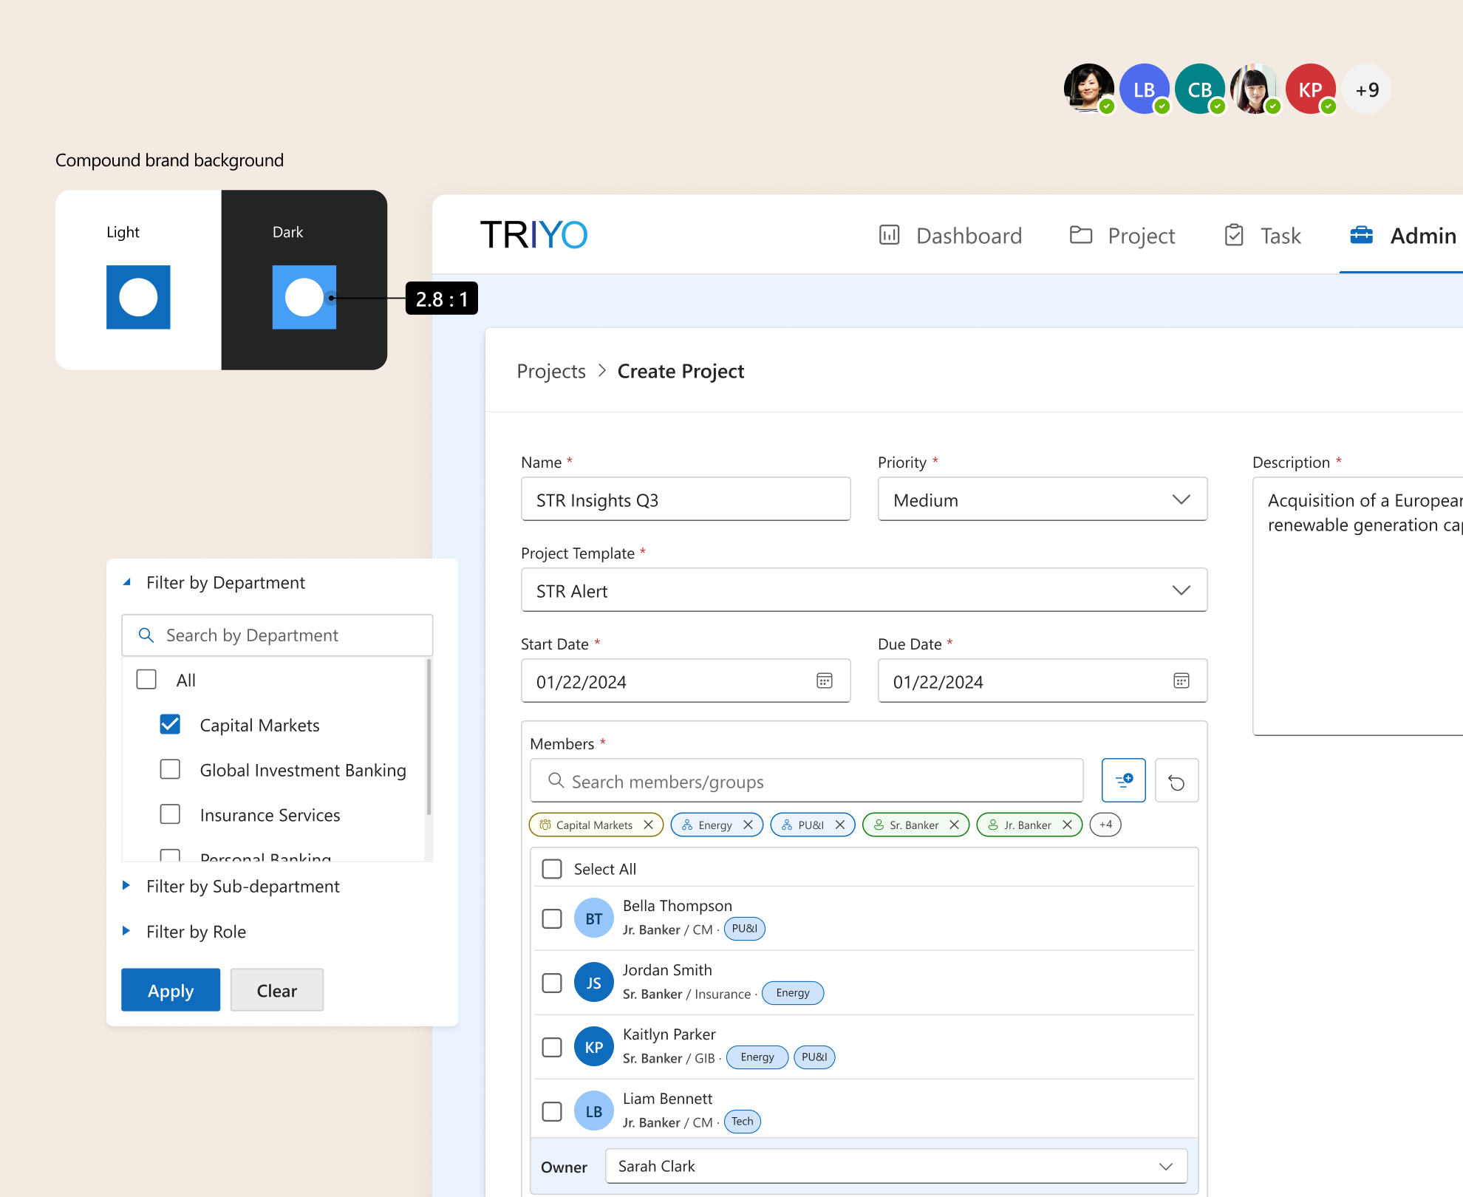
Task: Remove the Sr. Banker chip
Action: (x=954, y=825)
